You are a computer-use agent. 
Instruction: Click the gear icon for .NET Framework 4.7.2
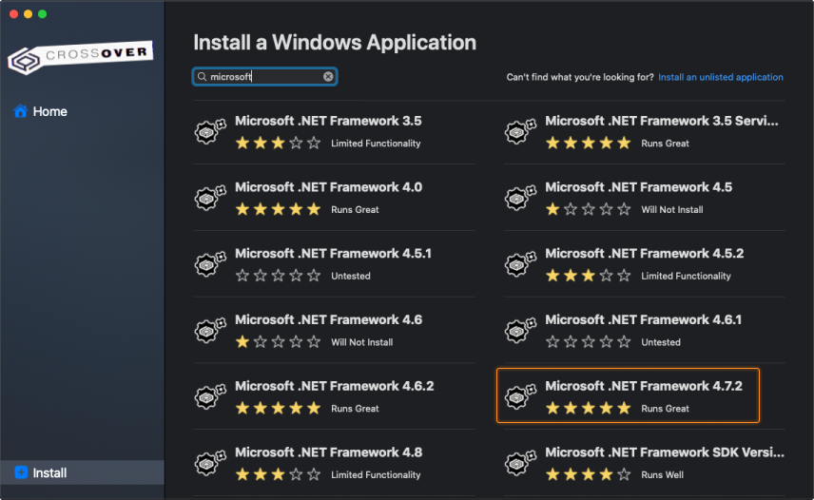[520, 396]
